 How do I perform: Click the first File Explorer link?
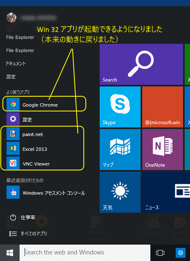tap(20, 37)
